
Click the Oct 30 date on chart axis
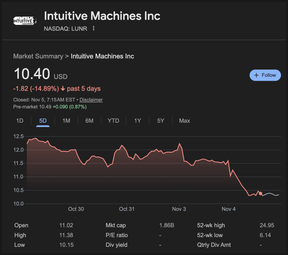pos(76,209)
